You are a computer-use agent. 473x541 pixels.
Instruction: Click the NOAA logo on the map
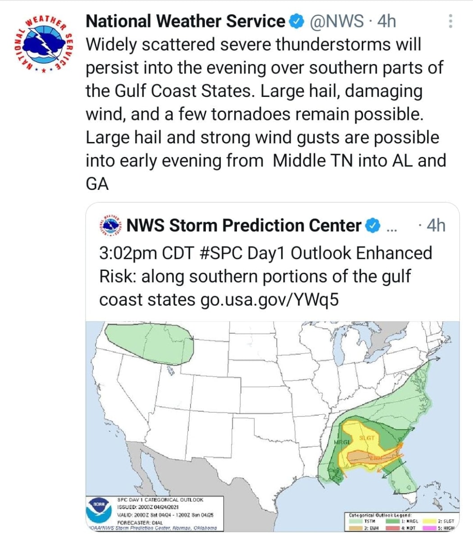[99, 512]
